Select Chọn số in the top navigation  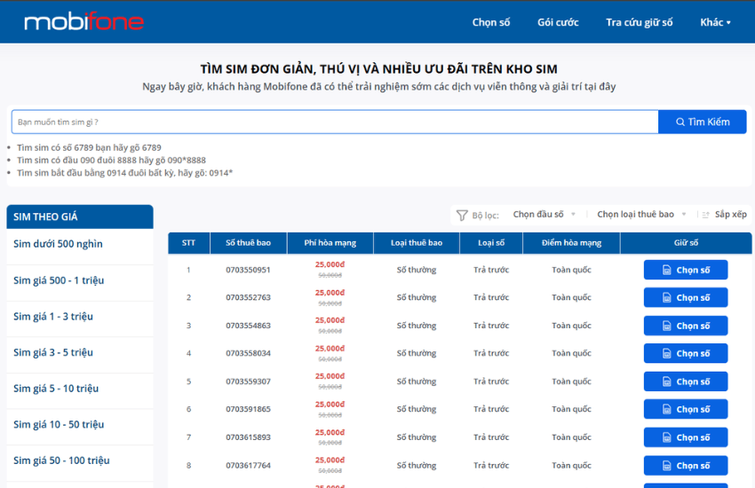click(490, 22)
